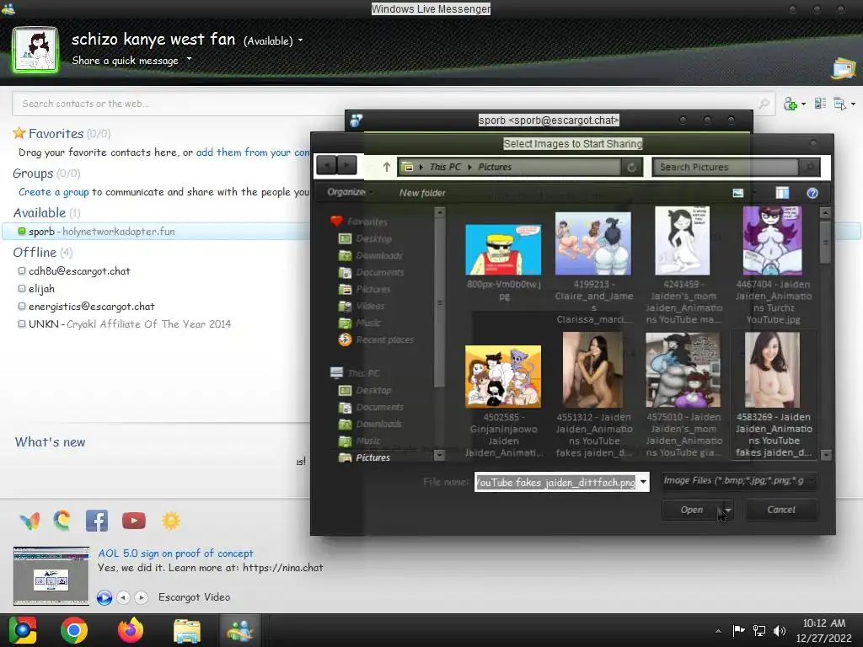863x647 pixels.
Task: Play the Escargot Video
Action: [x=104, y=597]
